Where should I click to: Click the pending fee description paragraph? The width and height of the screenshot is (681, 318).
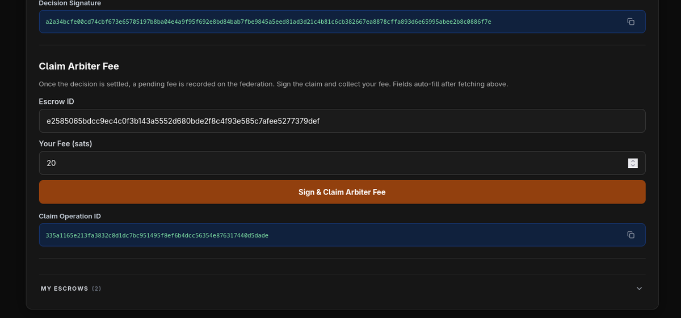273,84
